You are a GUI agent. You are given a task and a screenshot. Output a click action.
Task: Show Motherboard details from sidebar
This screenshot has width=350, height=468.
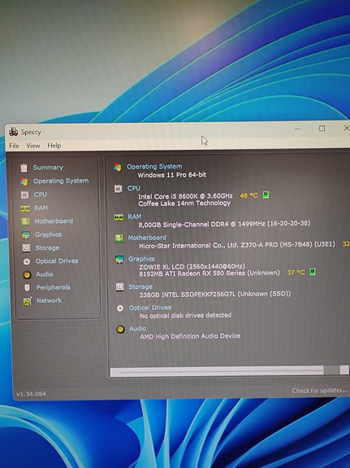54,221
